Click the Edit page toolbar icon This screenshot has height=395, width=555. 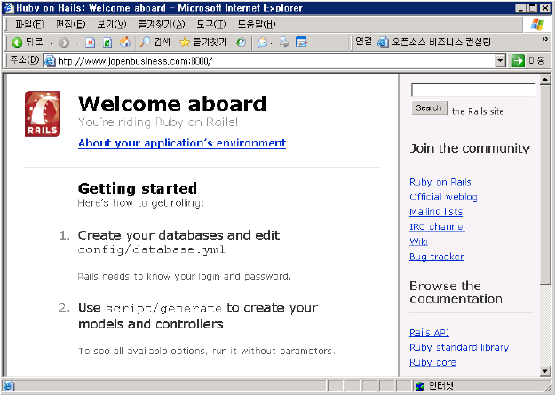pyautogui.click(x=301, y=43)
